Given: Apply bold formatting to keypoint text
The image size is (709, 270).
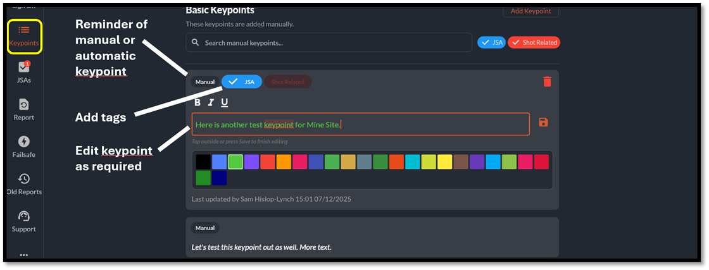Looking at the screenshot, I should (x=198, y=102).
